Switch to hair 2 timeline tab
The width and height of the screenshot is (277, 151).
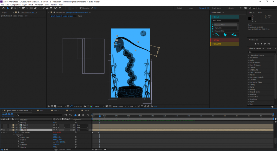click(x=56, y=111)
